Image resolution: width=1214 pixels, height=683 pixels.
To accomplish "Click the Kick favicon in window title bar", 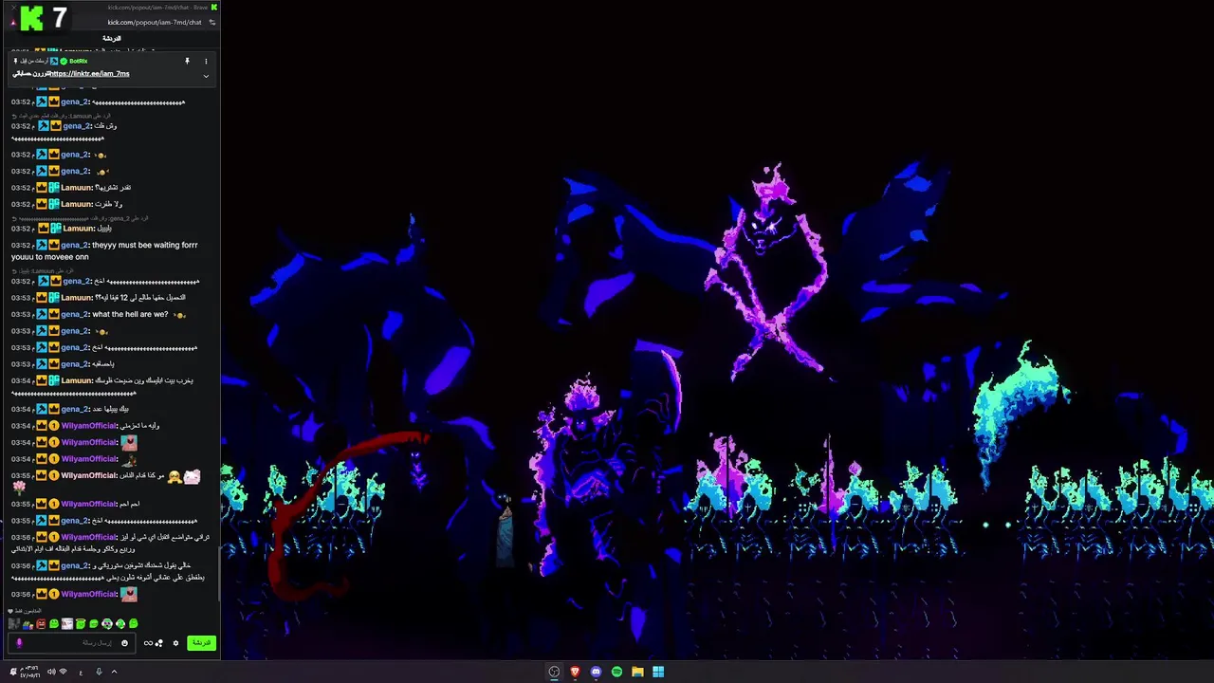I will pyautogui.click(x=214, y=8).
